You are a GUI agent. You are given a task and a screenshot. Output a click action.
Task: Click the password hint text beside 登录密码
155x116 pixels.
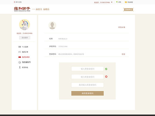pyautogui.click(x=71, y=54)
